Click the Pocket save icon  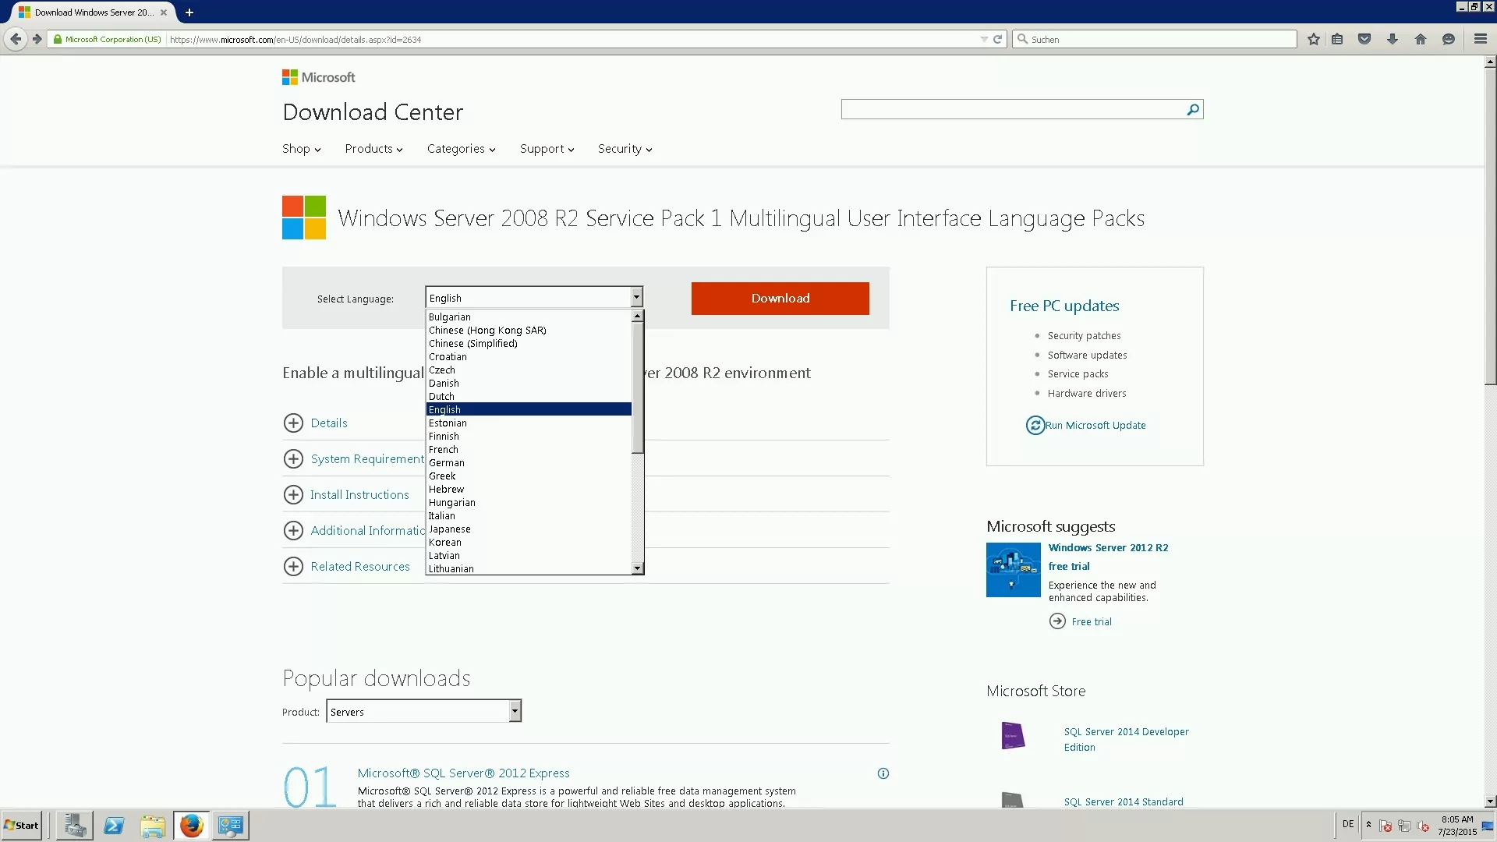click(1364, 39)
